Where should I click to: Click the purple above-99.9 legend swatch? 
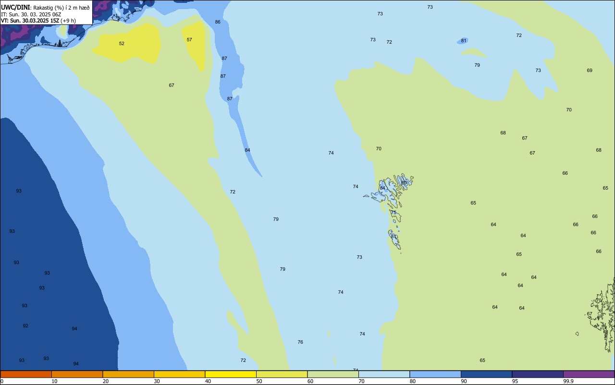coord(589,374)
